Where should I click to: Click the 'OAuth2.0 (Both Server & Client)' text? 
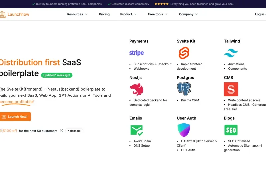pos(197,143)
